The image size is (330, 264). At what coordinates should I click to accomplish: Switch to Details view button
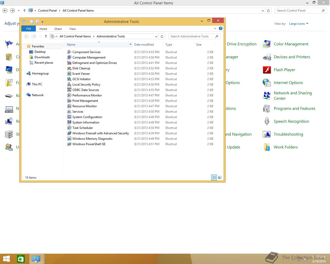pyautogui.click(x=214, y=177)
